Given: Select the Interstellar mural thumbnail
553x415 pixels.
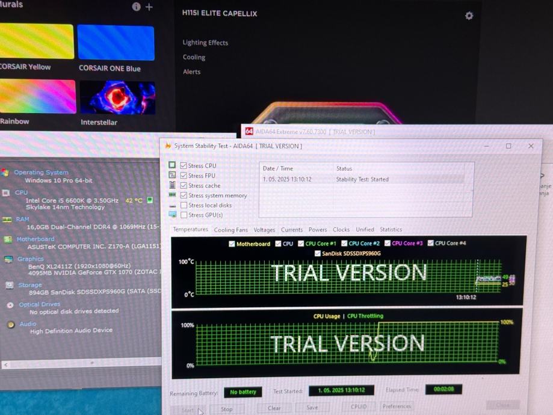Looking at the screenshot, I should (x=117, y=97).
